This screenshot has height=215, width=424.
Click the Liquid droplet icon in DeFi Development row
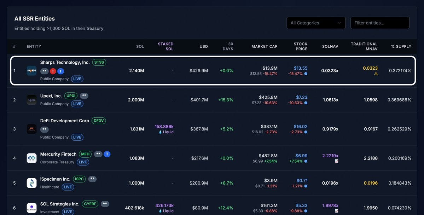click(x=160, y=132)
